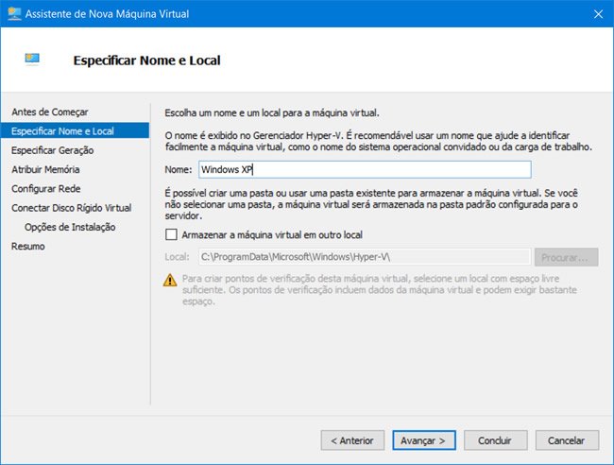Finish the wizard with Concluir
This screenshot has width=614, height=465.
pos(495,439)
